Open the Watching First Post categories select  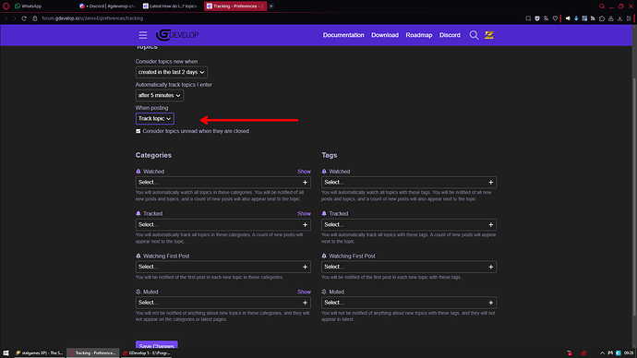(x=223, y=267)
